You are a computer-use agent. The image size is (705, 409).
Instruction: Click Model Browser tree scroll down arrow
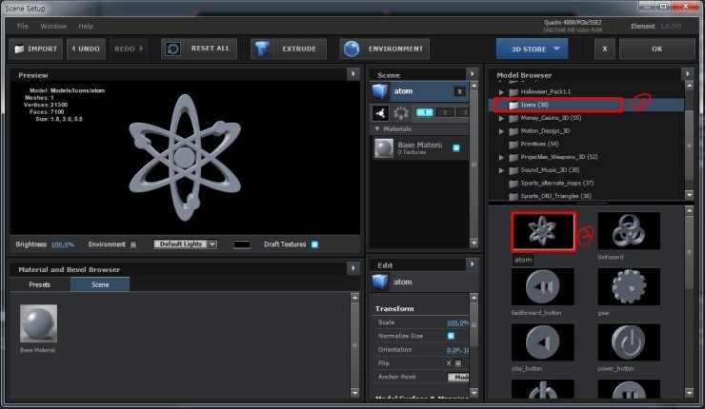pos(689,194)
